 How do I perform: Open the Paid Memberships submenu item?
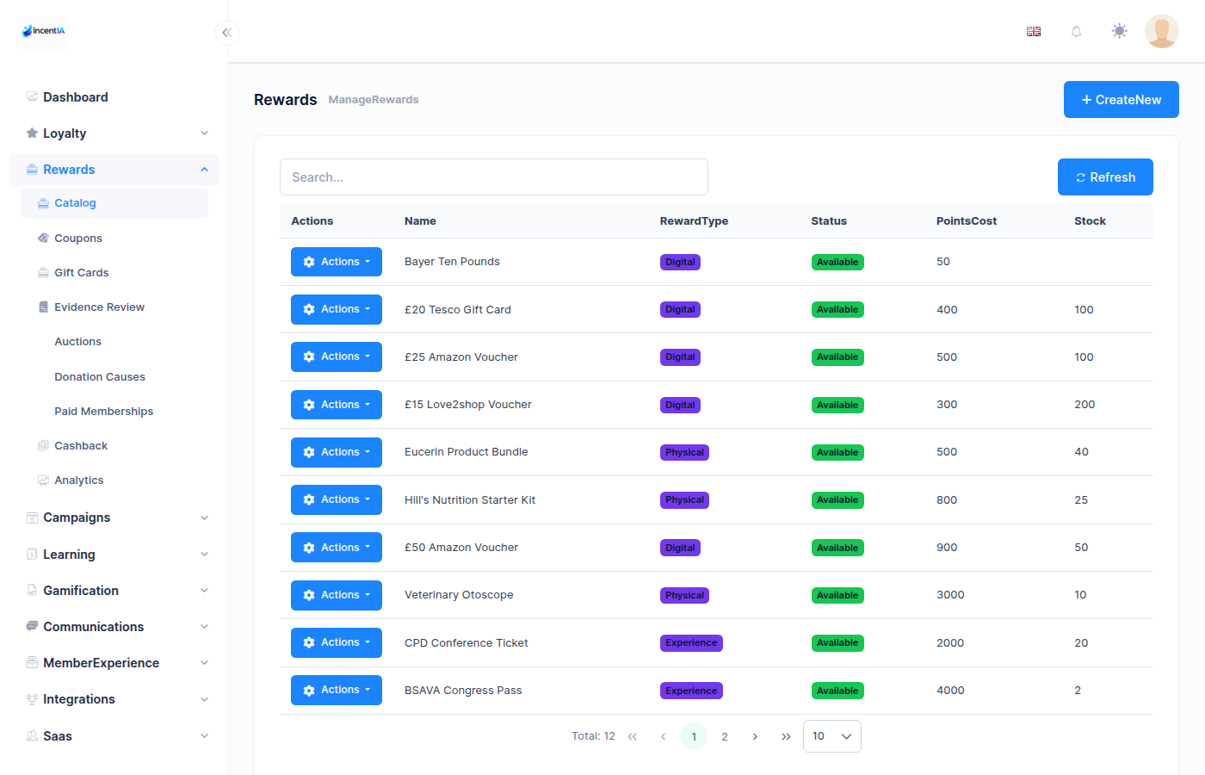[x=114, y=412]
